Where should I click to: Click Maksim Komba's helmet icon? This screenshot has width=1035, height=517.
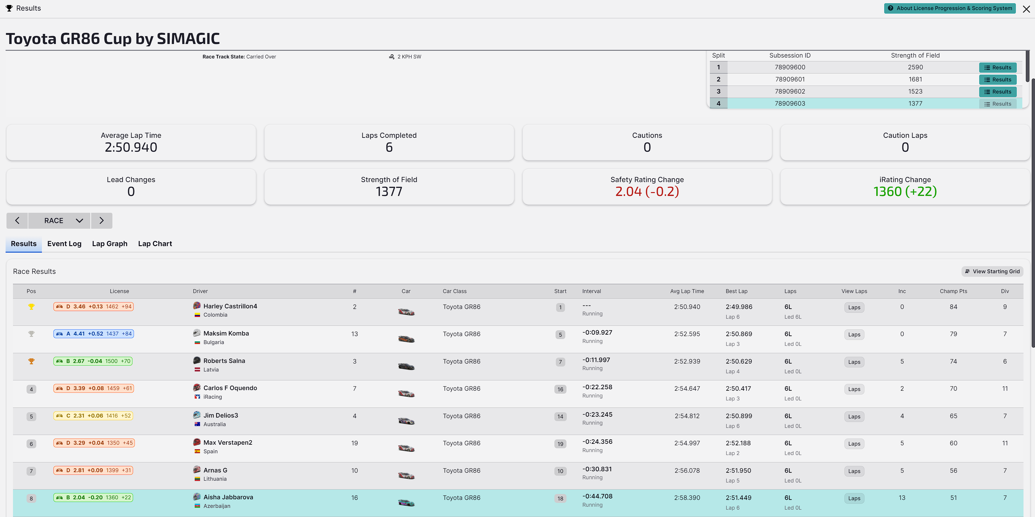(x=197, y=333)
